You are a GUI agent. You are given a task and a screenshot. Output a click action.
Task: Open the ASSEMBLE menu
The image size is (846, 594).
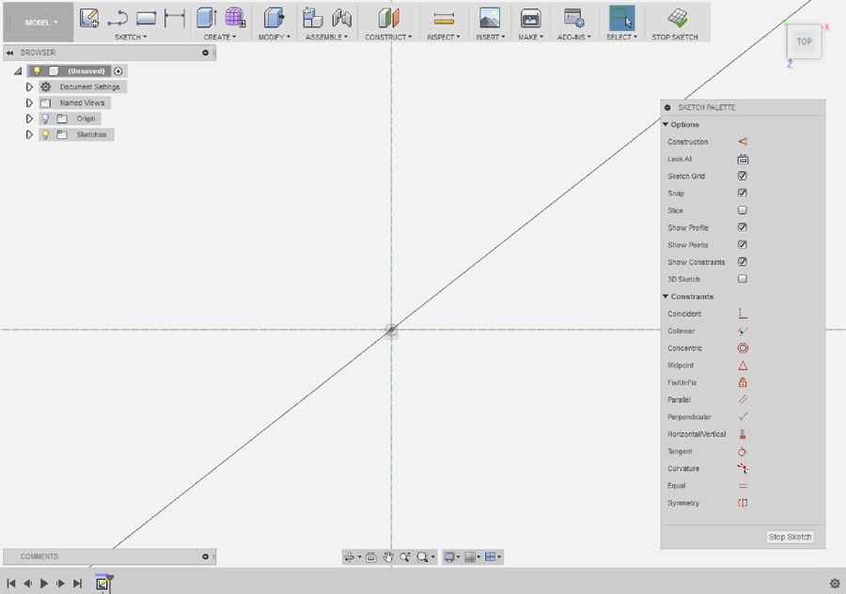pos(326,37)
